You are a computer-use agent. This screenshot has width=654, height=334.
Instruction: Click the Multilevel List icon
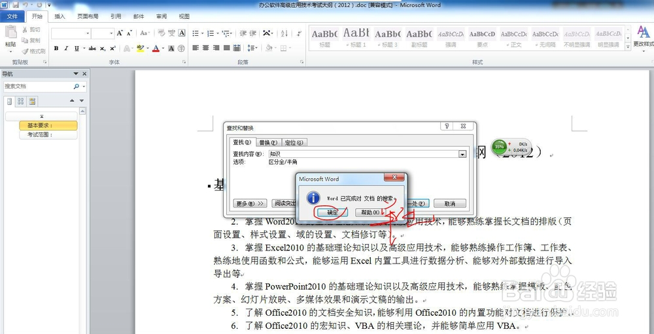[226, 33]
